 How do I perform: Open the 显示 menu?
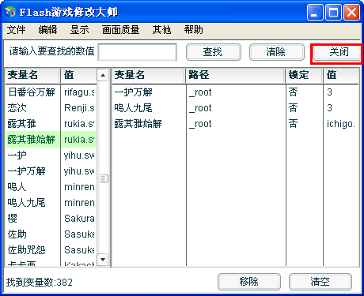click(x=79, y=30)
